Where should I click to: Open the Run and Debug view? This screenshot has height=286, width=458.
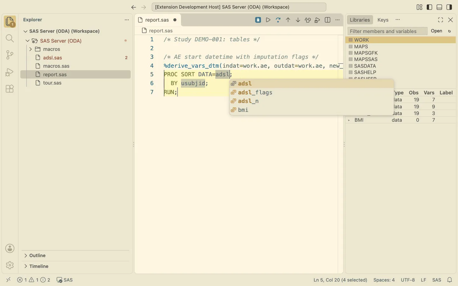coord(10,72)
